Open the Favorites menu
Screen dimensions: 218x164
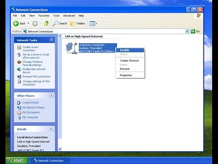point(44,15)
